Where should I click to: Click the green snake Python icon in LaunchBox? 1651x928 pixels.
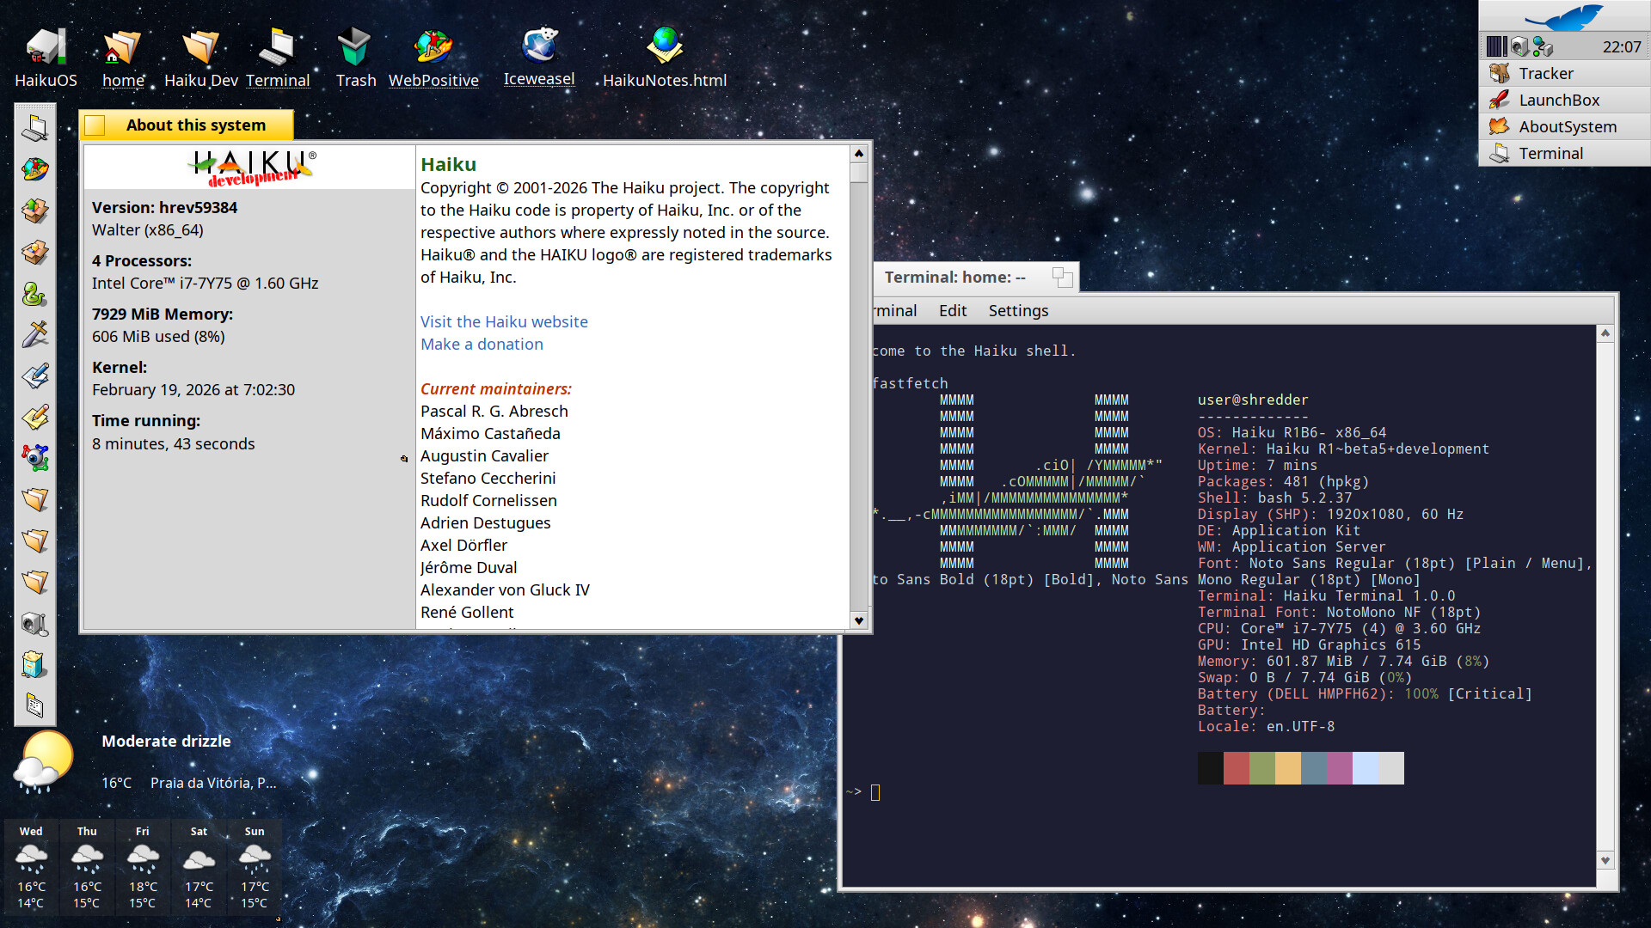pos(35,294)
